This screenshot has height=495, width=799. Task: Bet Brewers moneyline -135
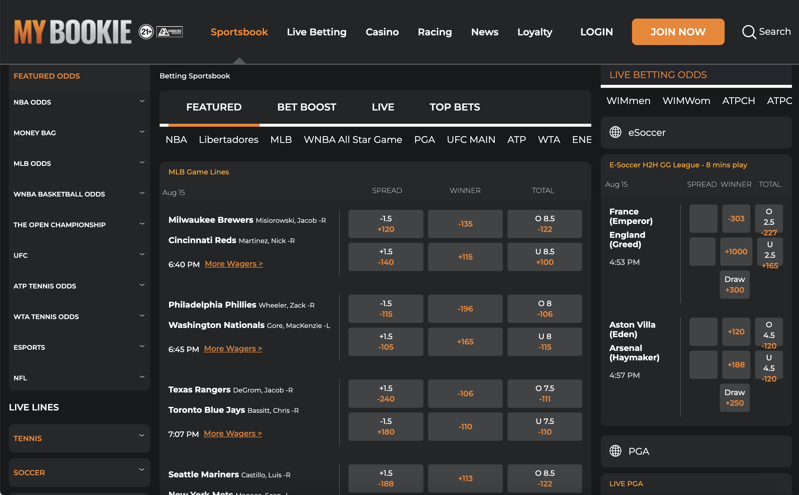[x=465, y=224]
